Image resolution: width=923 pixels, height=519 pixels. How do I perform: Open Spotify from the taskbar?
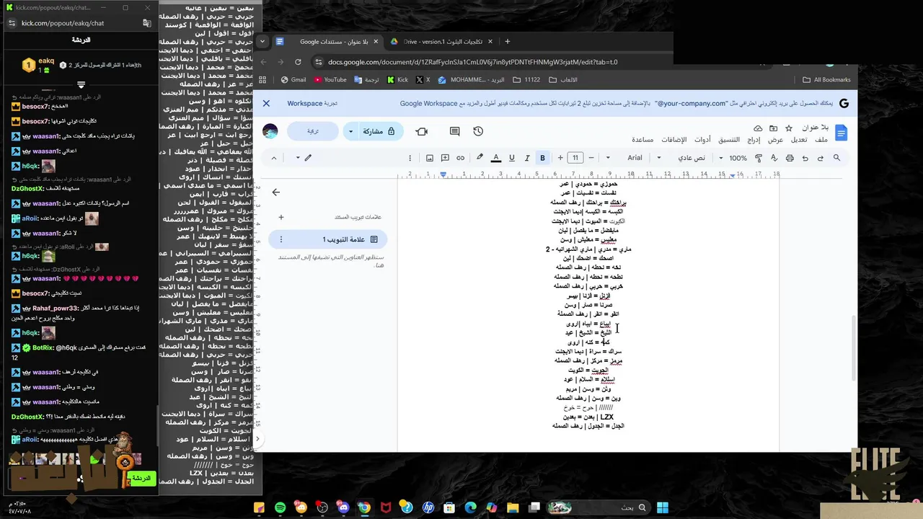pyautogui.click(x=281, y=507)
